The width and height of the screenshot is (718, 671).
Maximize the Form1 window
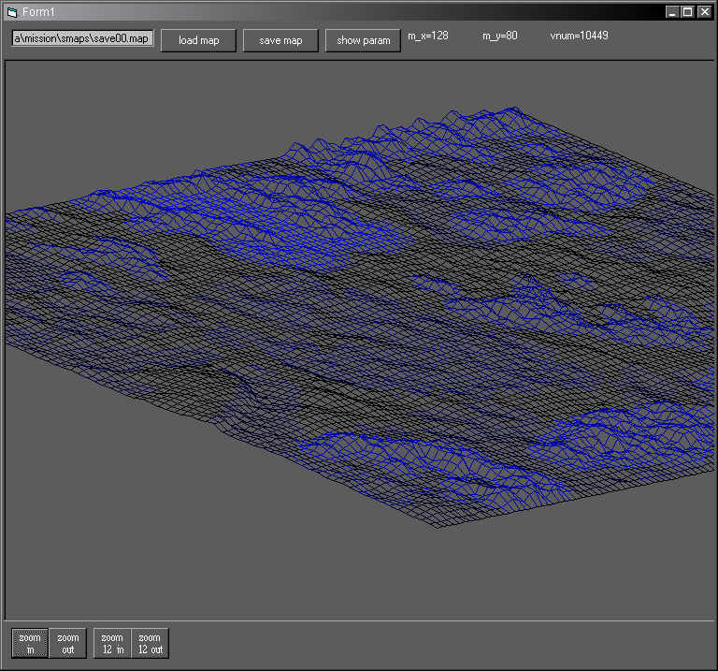687,11
